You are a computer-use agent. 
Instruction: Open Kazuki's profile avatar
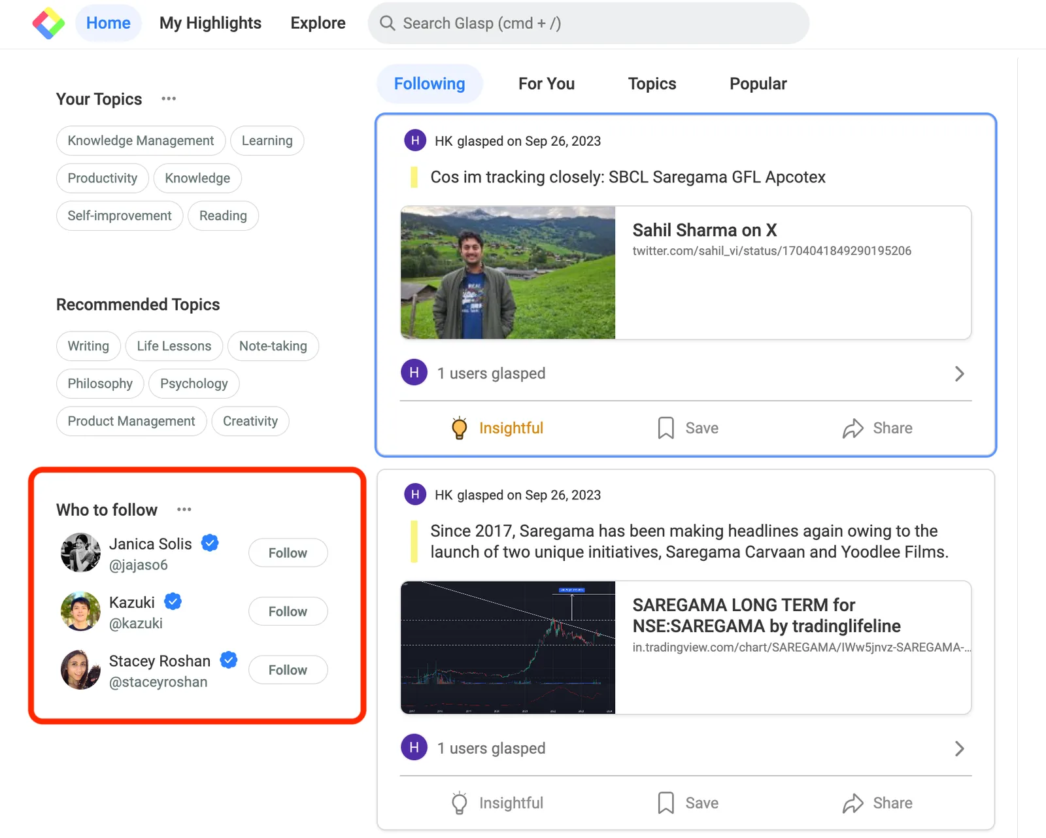coord(80,611)
